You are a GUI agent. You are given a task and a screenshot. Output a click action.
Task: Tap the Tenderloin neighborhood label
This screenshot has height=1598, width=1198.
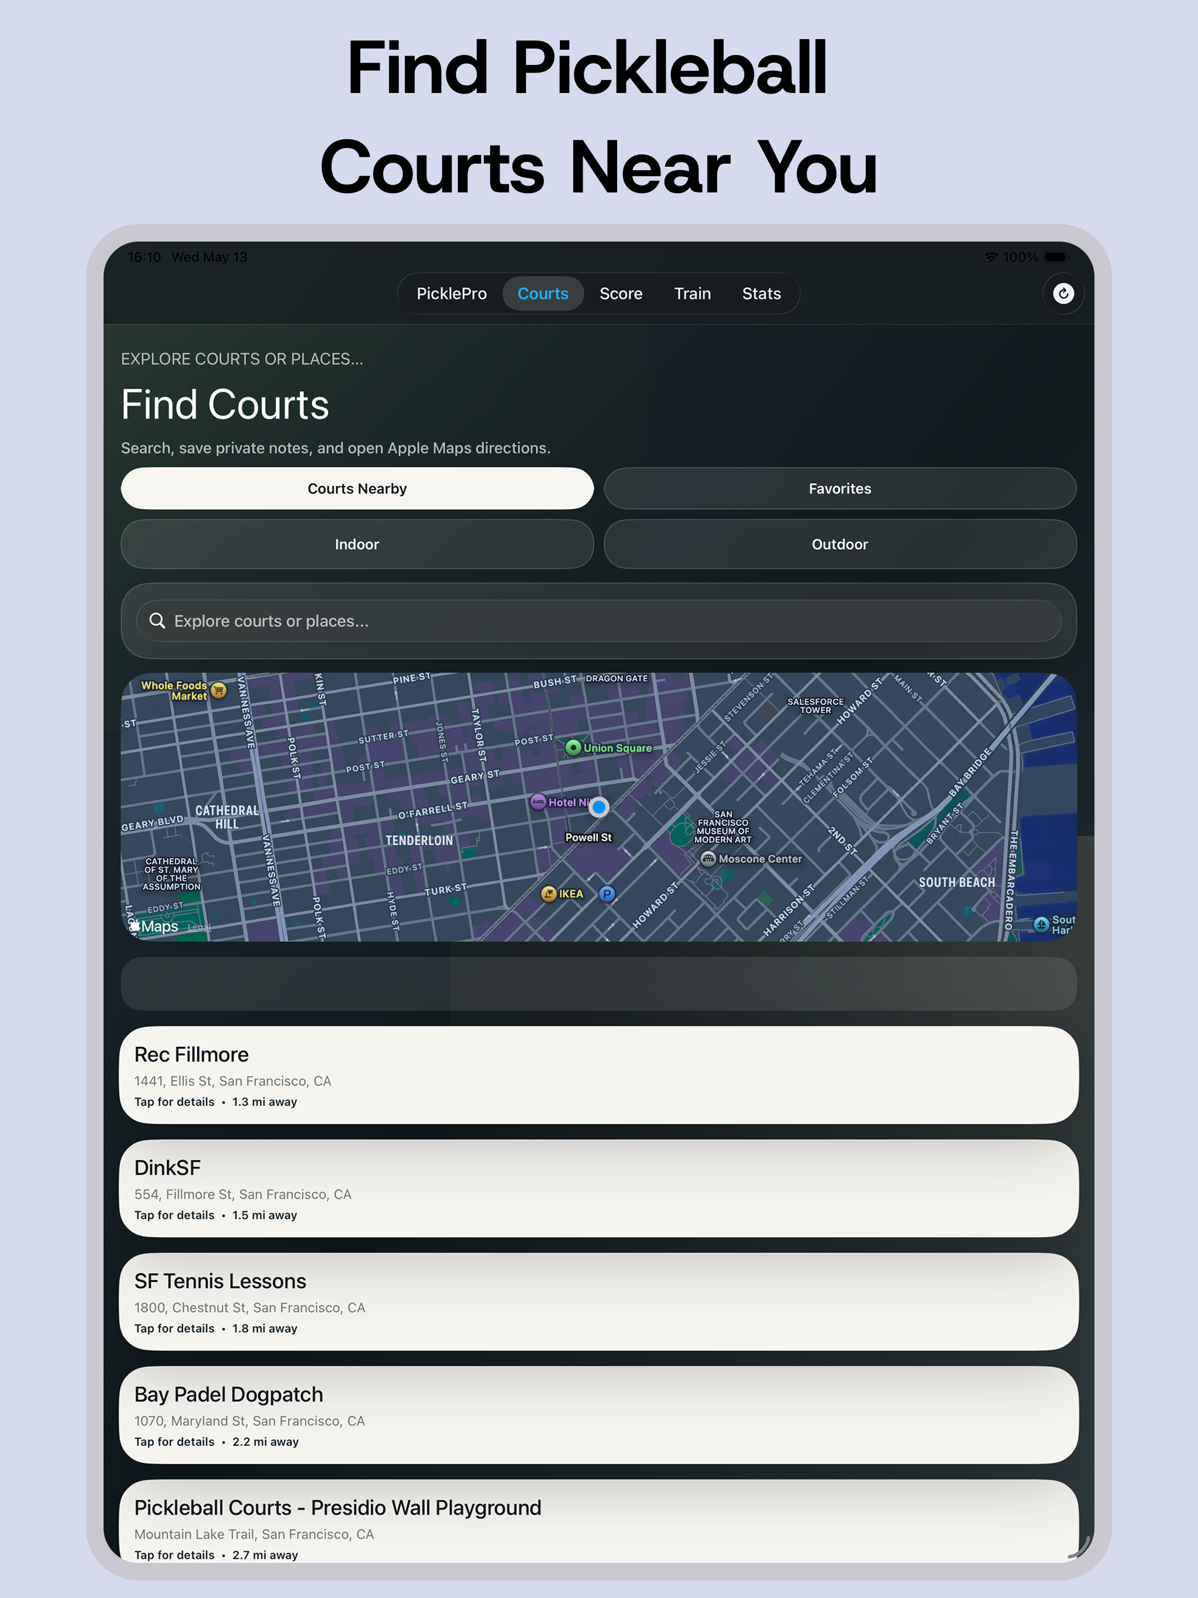(x=419, y=840)
